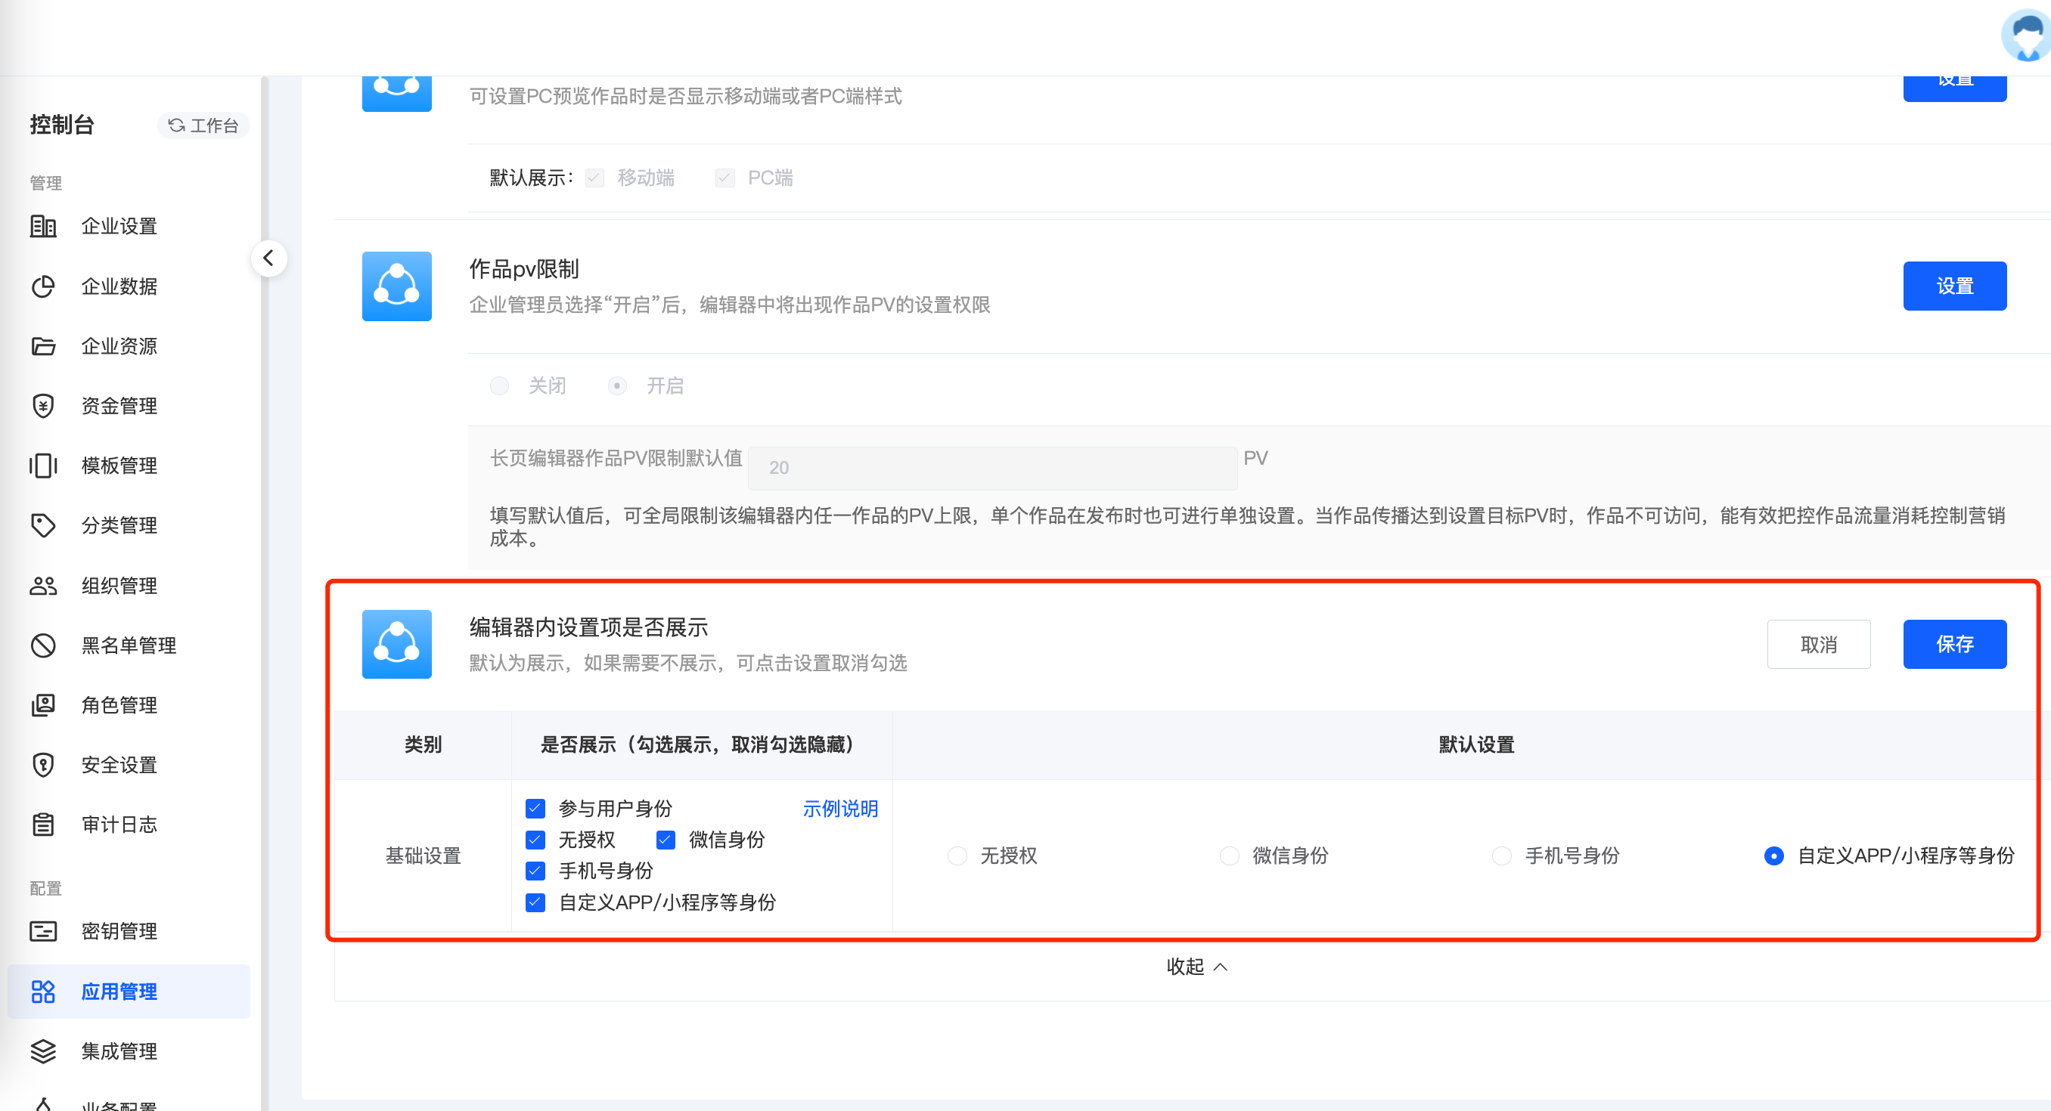The image size is (2051, 1111).
Task: Click the 集成管理 layers icon
Action: 43,1051
